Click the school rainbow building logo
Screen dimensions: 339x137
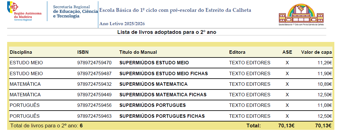pyautogui.click(x=301, y=15)
